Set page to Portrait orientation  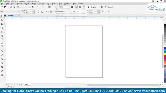39,11
